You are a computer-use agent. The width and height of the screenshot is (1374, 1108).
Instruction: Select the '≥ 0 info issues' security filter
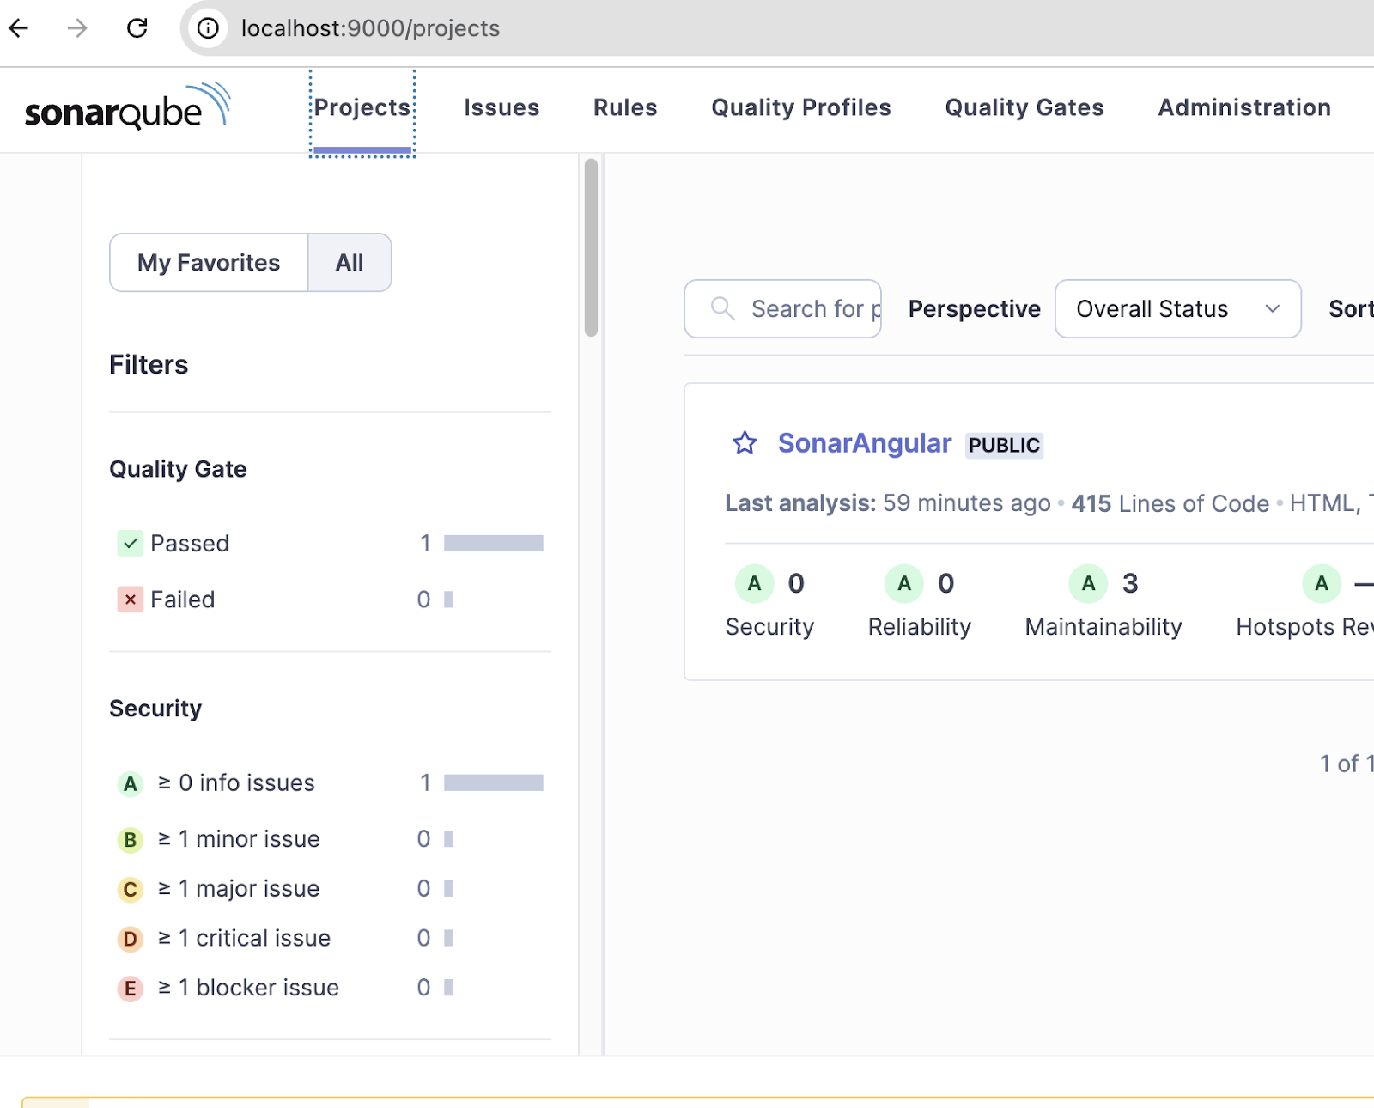click(x=330, y=783)
